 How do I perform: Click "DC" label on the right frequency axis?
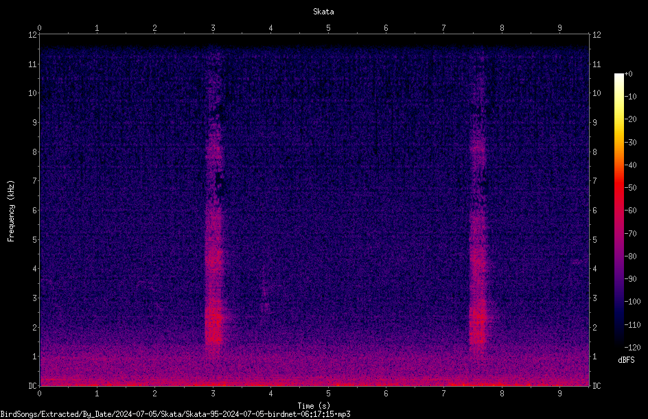[x=597, y=386]
